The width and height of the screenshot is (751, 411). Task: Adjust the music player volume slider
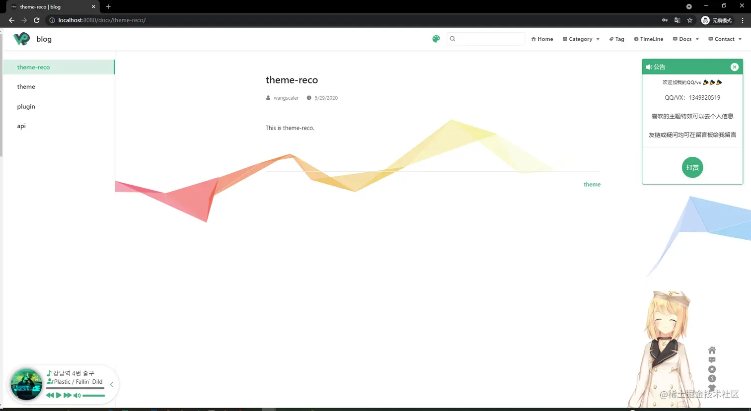coord(93,396)
